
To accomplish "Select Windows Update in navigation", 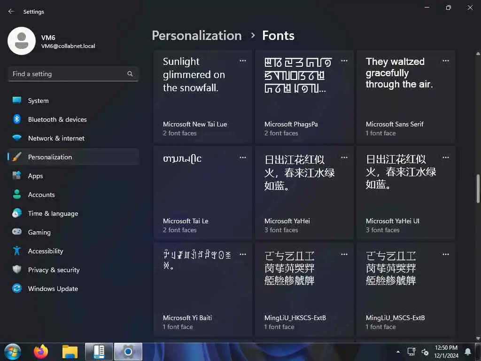I will [73, 289].
